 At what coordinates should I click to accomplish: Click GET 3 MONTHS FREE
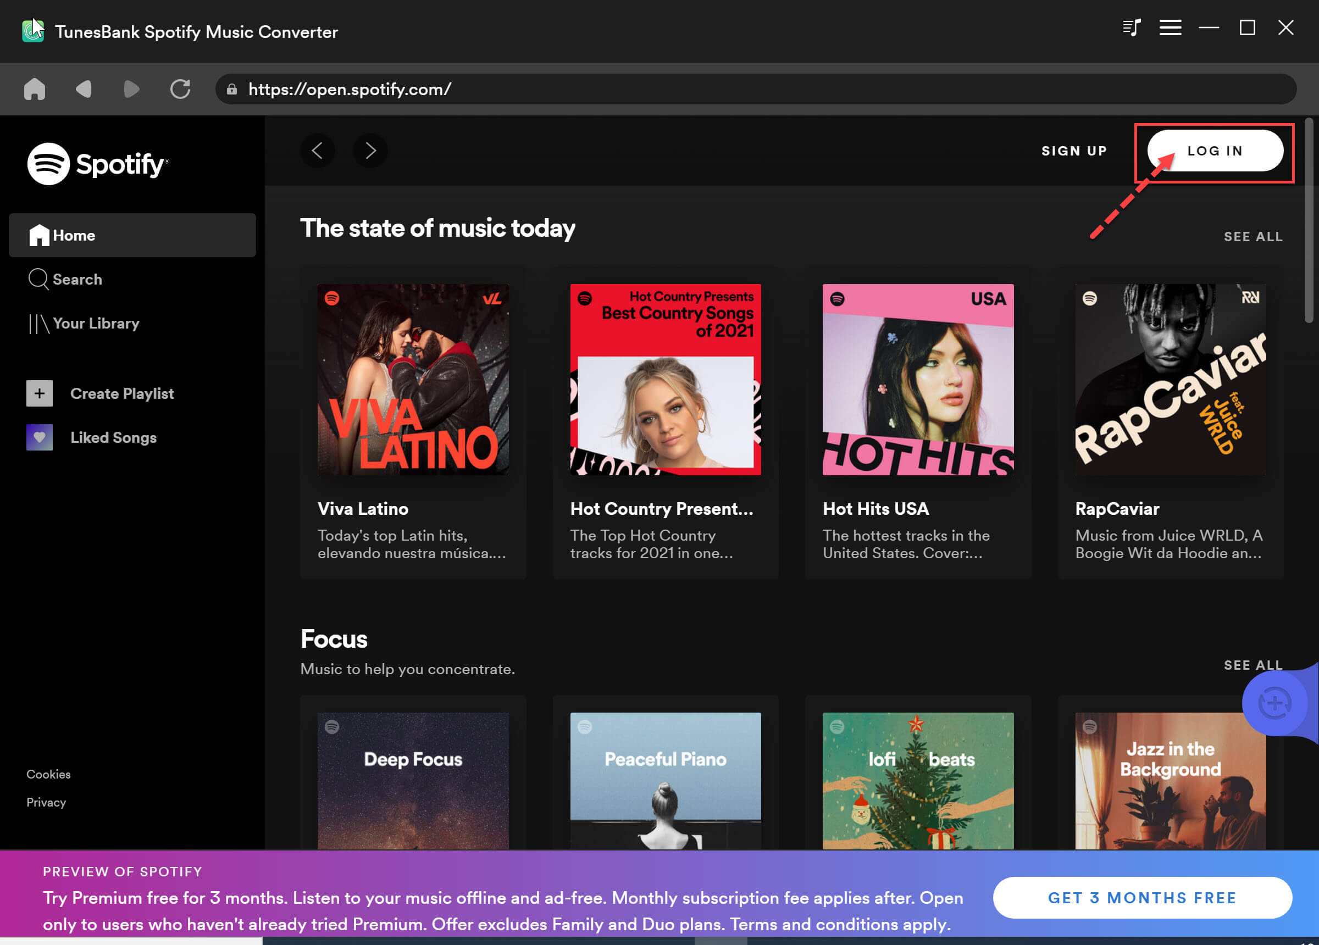(x=1142, y=897)
